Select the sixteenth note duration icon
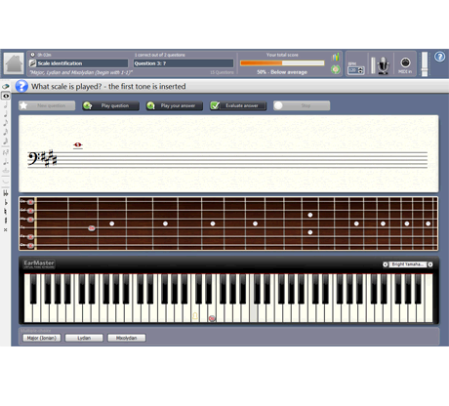 point(6,132)
